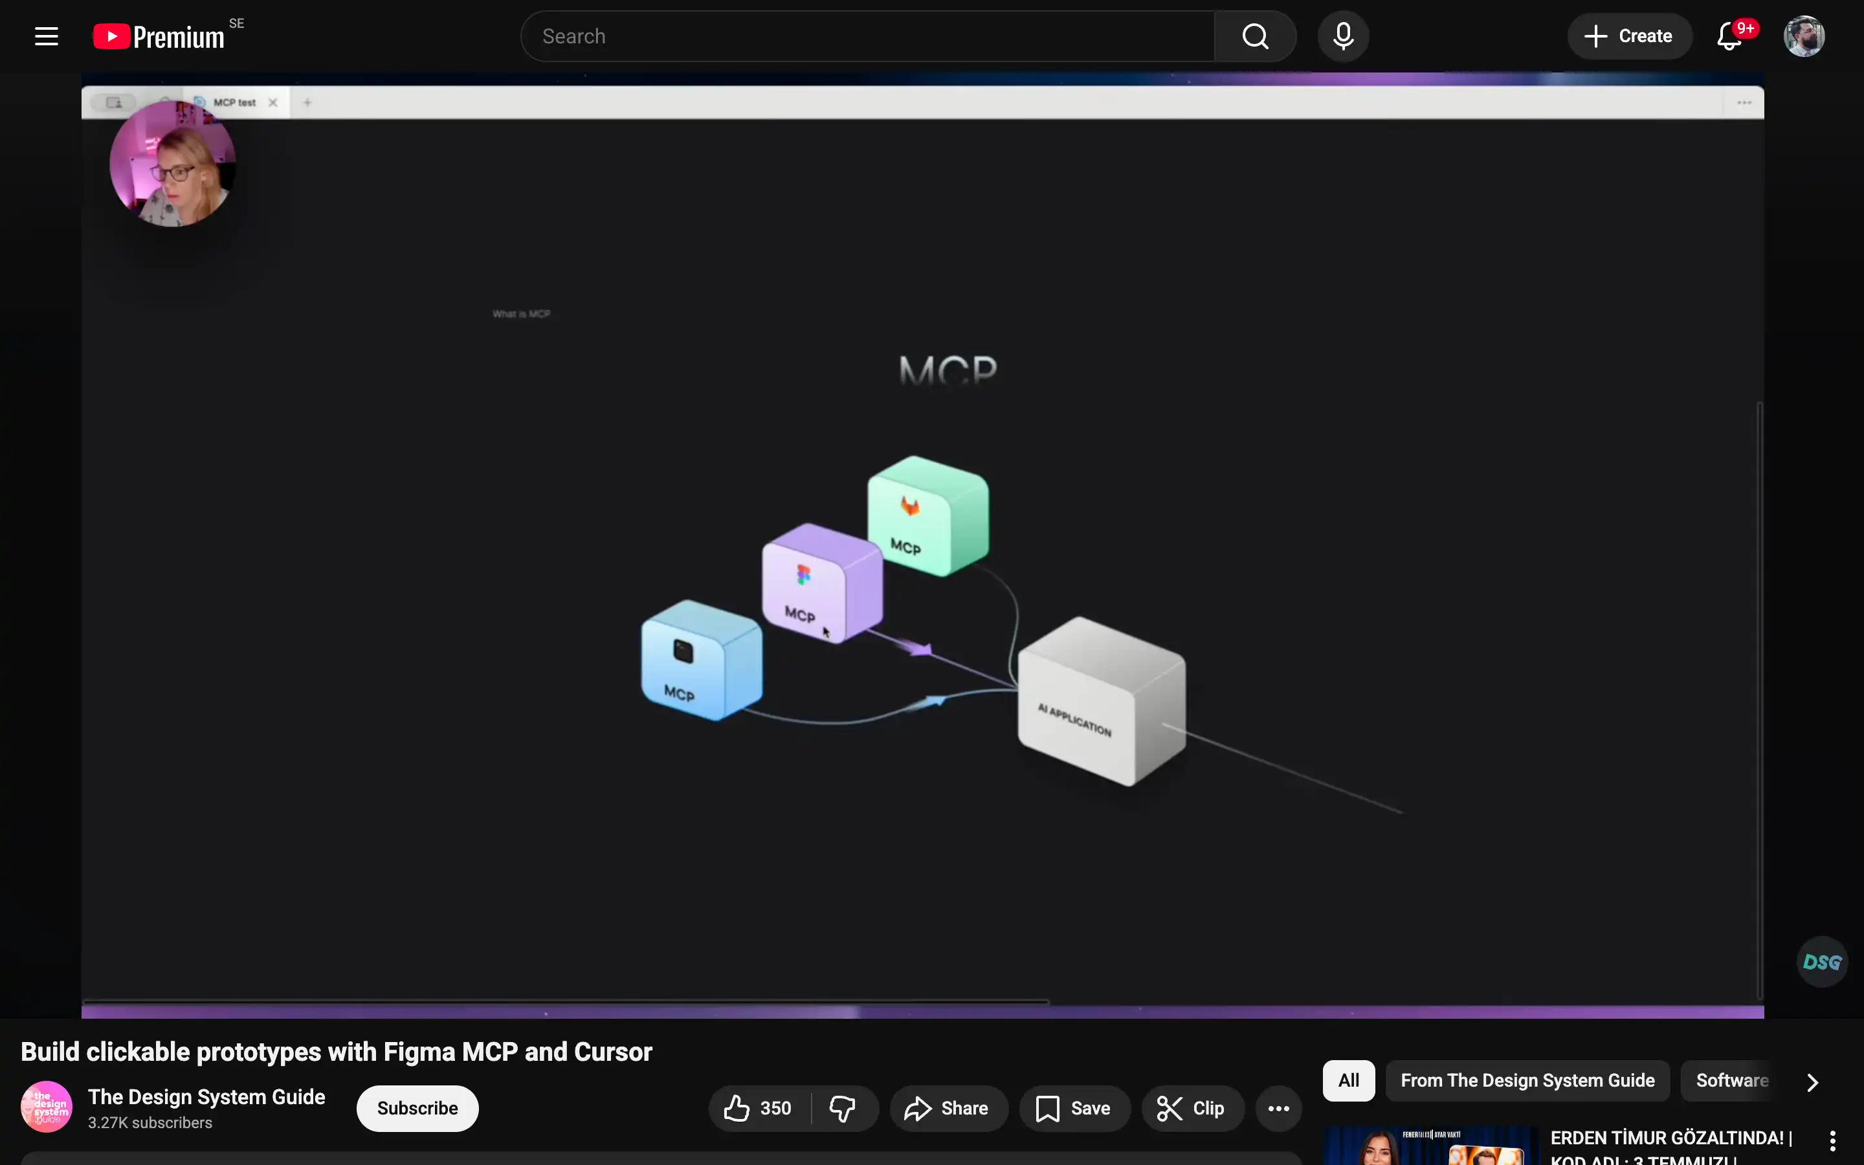Toggle the like on the video
This screenshot has width=1864, height=1165.
(738, 1108)
